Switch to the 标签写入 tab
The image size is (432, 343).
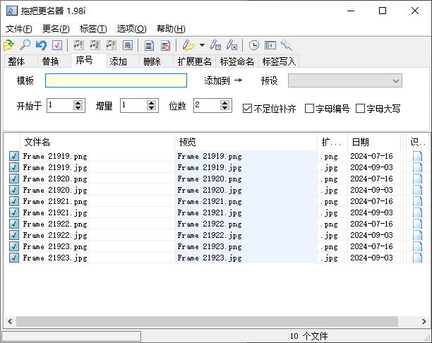click(x=279, y=61)
